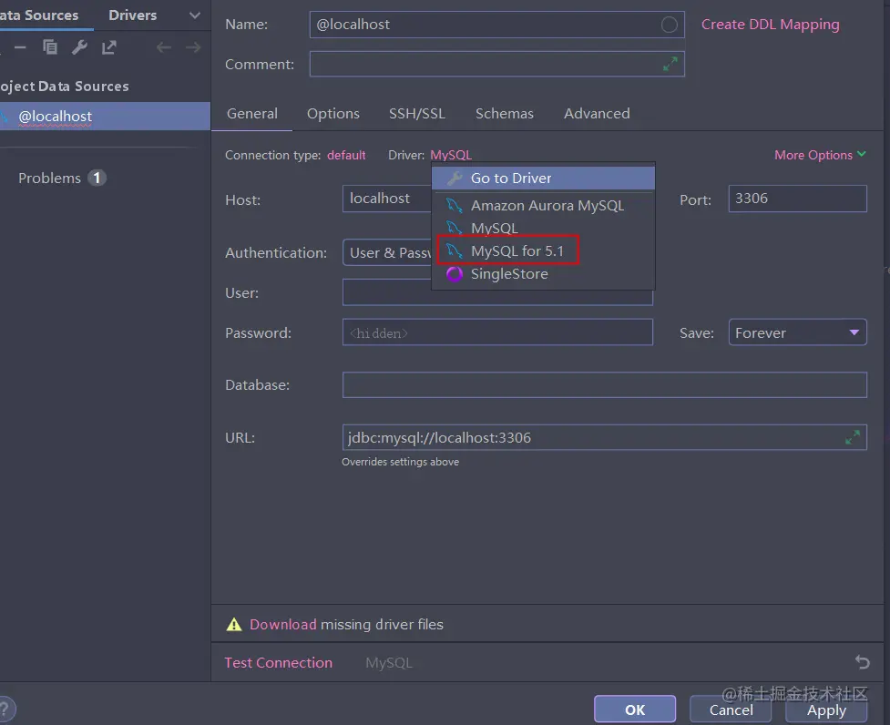Click the Driver MySQL link
This screenshot has height=725, width=890.
pos(451,155)
